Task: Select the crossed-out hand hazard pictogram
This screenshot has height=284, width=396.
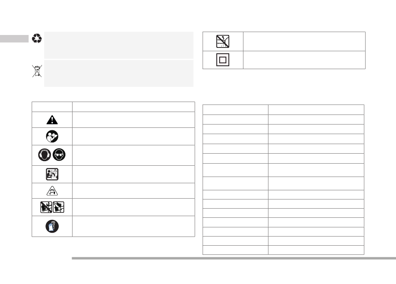Action: click(46, 207)
